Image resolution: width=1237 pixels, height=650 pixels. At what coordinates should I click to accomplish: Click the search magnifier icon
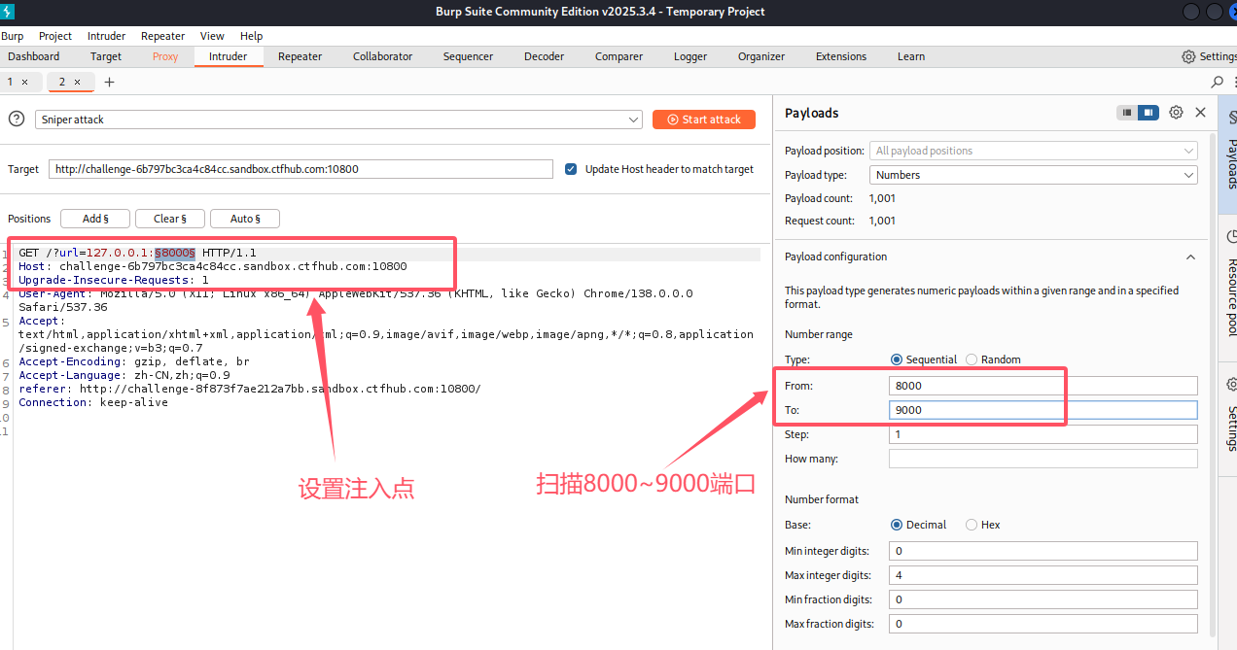[1217, 82]
